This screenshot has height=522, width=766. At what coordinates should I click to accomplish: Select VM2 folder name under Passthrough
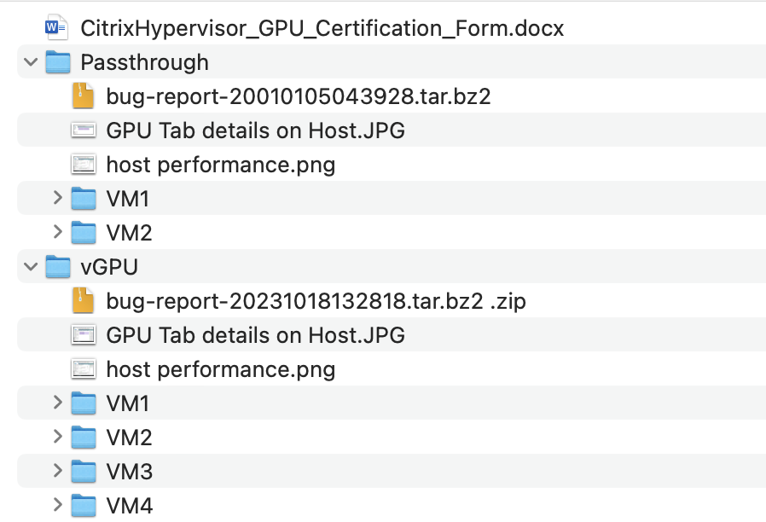tap(129, 233)
